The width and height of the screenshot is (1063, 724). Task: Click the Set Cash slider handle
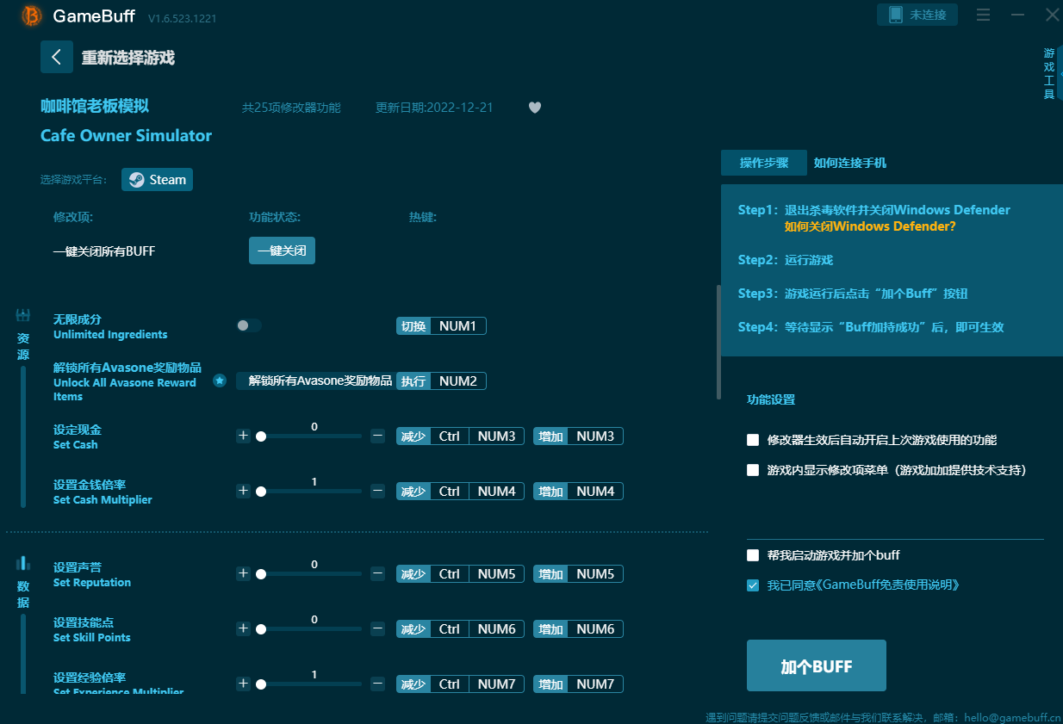click(x=261, y=436)
